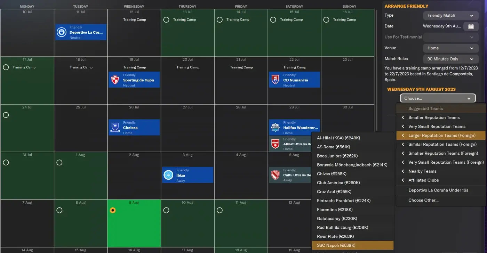Expand Larger Reputation Teams (Foreign) submenu
The height and width of the screenshot is (253, 487).
(x=441, y=136)
